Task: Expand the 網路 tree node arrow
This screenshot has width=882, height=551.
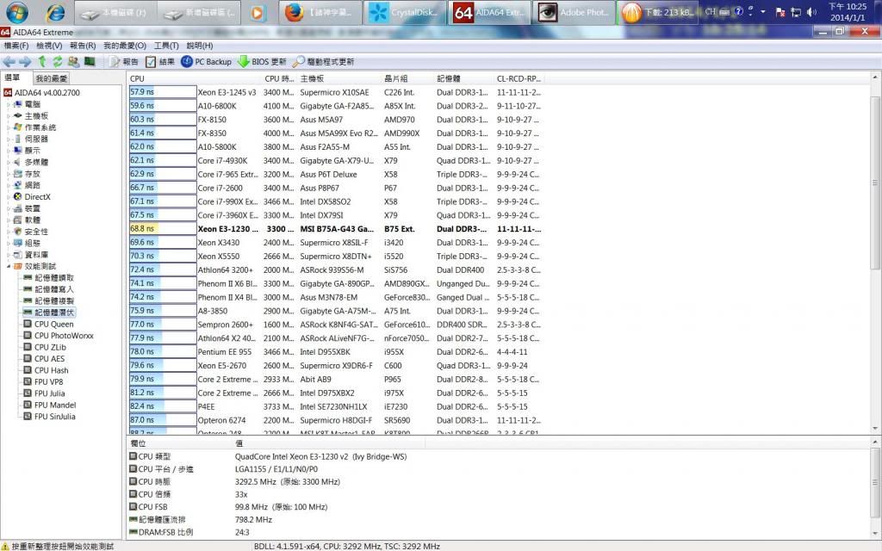Action: (x=9, y=185)
